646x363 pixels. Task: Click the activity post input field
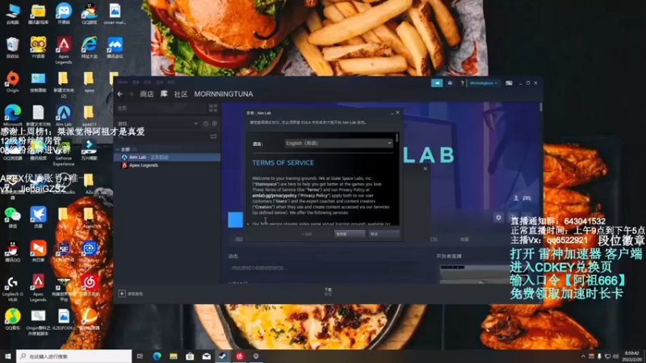pyautogui.click(x=324, y=269)
